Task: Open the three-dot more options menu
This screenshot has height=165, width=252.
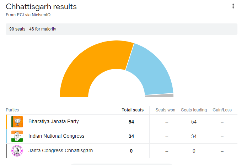Action: pyautogui.click(x=233, y=6)
